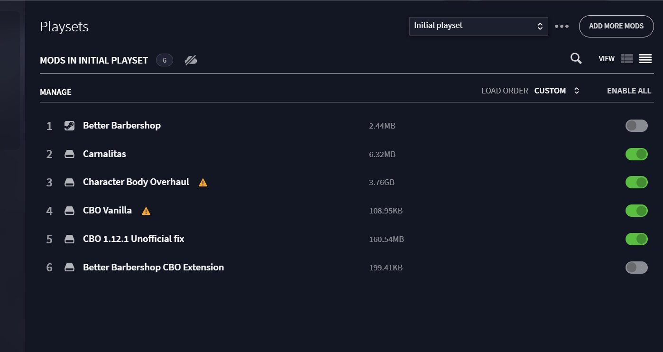Click the 199.41KB size value
663x352 pixels.
point(386,268)
